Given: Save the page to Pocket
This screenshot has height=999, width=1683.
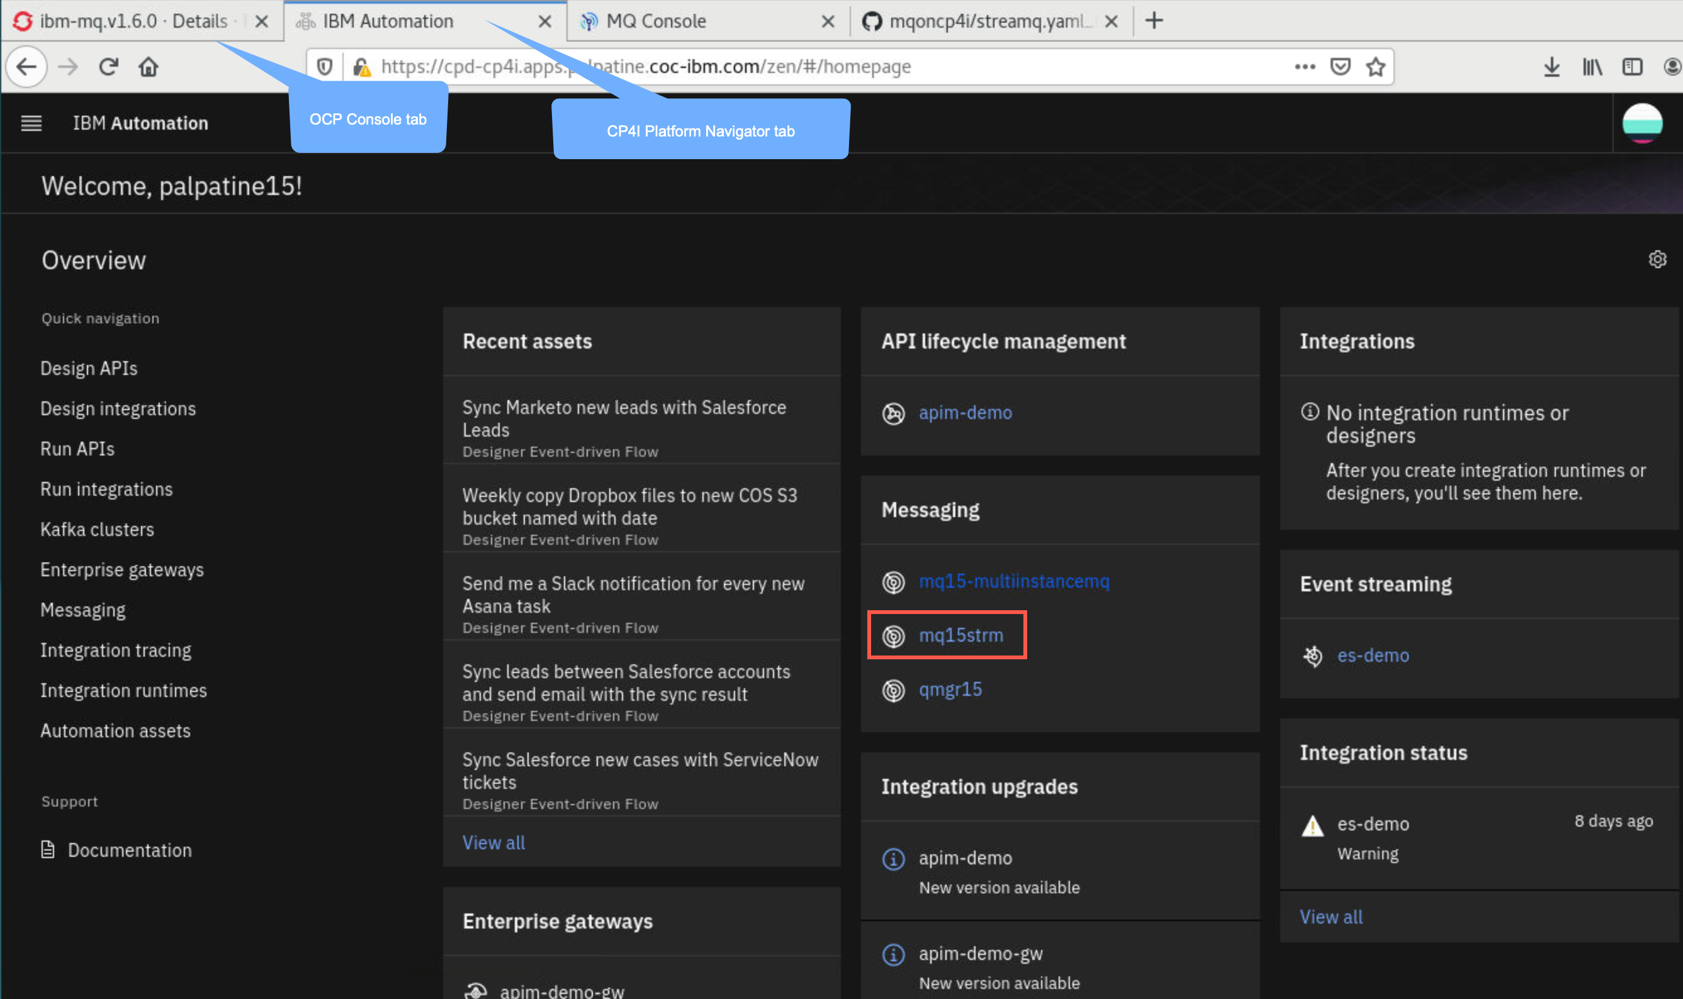Looking at the screenshot, I should click(1340, 67).
